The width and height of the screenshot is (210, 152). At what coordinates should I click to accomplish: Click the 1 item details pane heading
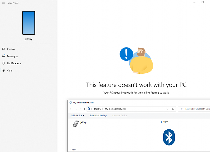pyautogui.click(x=164, y=122)
